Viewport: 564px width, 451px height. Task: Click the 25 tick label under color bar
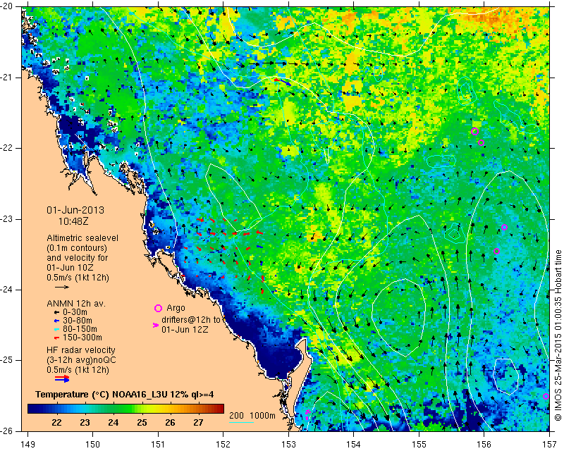click(142, 423)
